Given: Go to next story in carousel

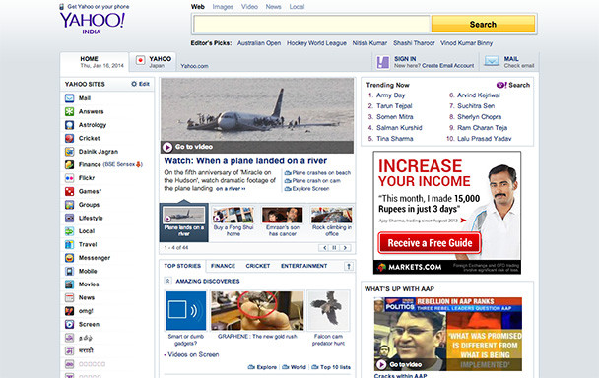Looking at the screenshot, I should point(346,248).
